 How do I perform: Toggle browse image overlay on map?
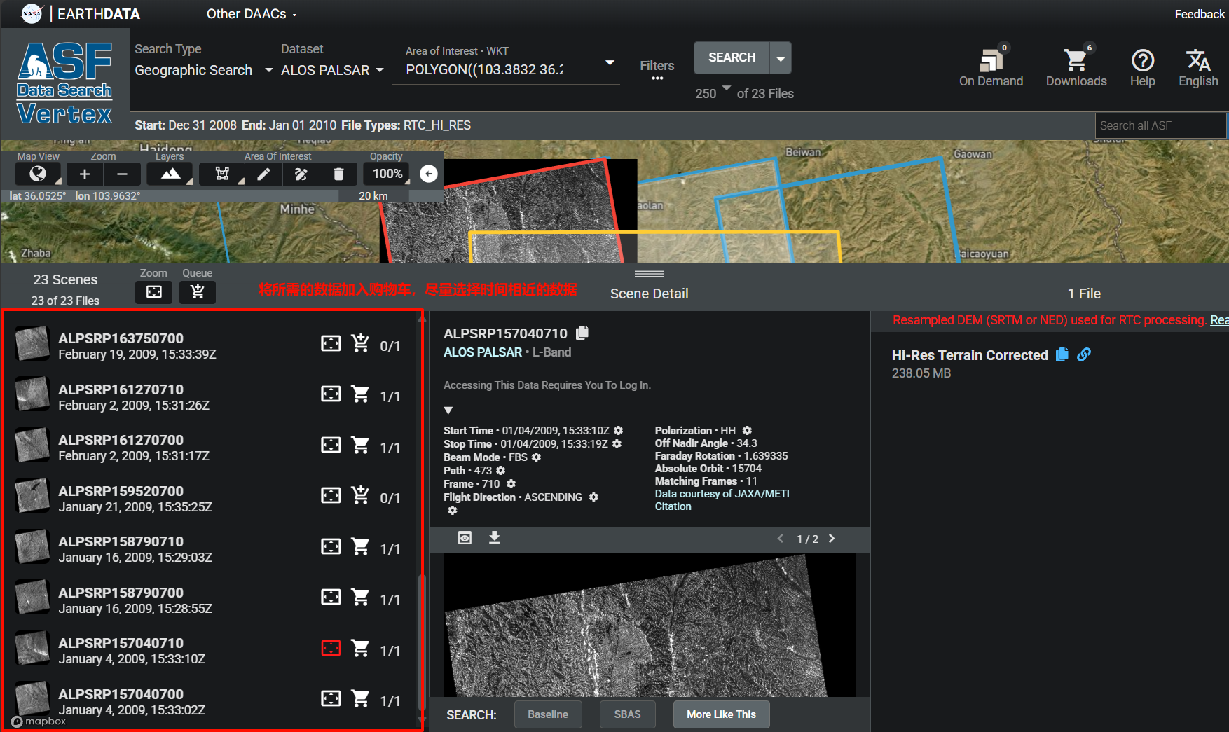point(465,538)
